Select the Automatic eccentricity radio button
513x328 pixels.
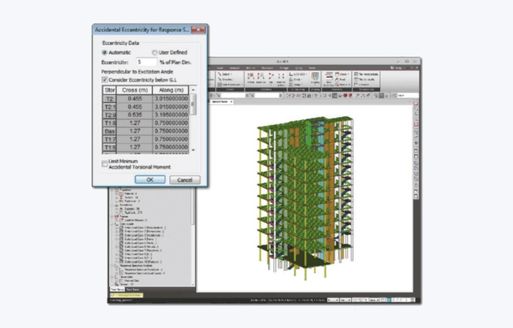[105, 52]
